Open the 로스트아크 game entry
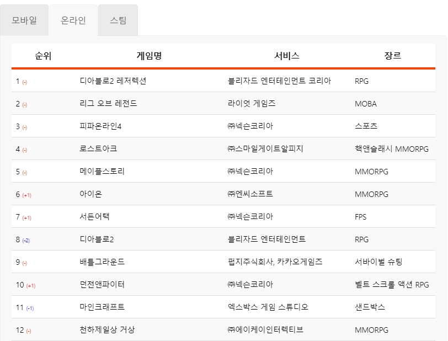Image resolution: width=448 pixels, height=341 pixels. point(98,148)
